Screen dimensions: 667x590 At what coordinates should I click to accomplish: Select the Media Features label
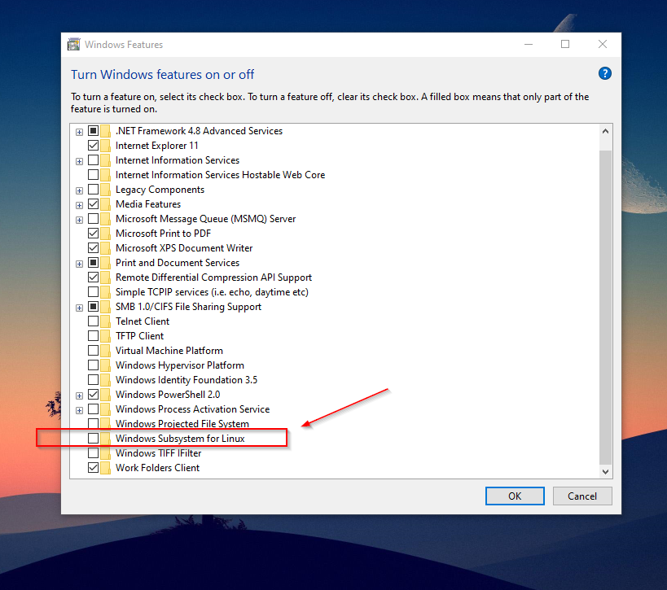coord(148,204)
